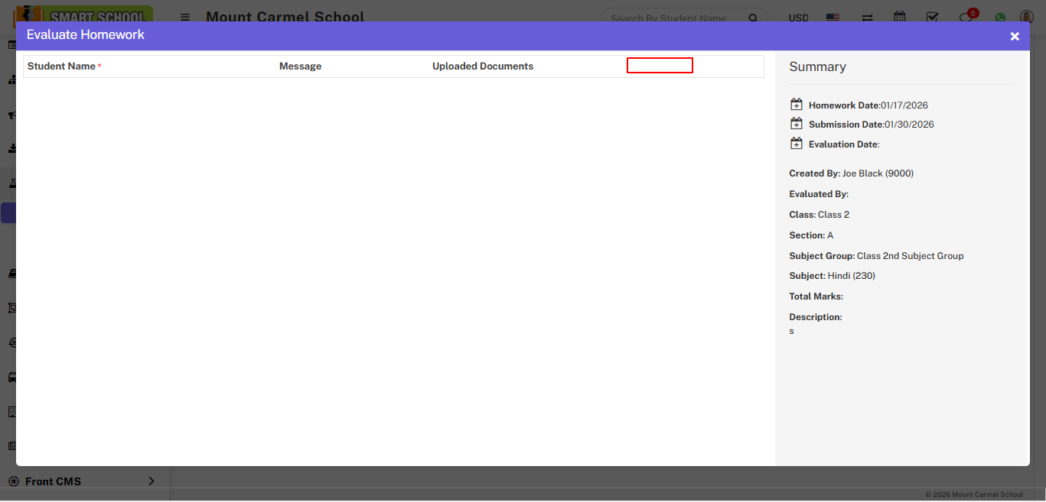
Task: Toggle the hamburger sidebar menu
Action: [185, 17]
